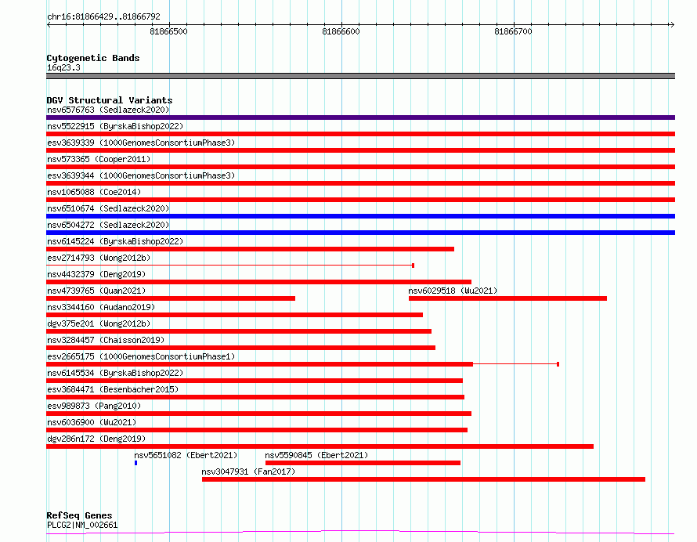Click left arrow at ruler start
The height and width of the screenshot is (542, 697).
pyautogui.click(x=49, y=25)
